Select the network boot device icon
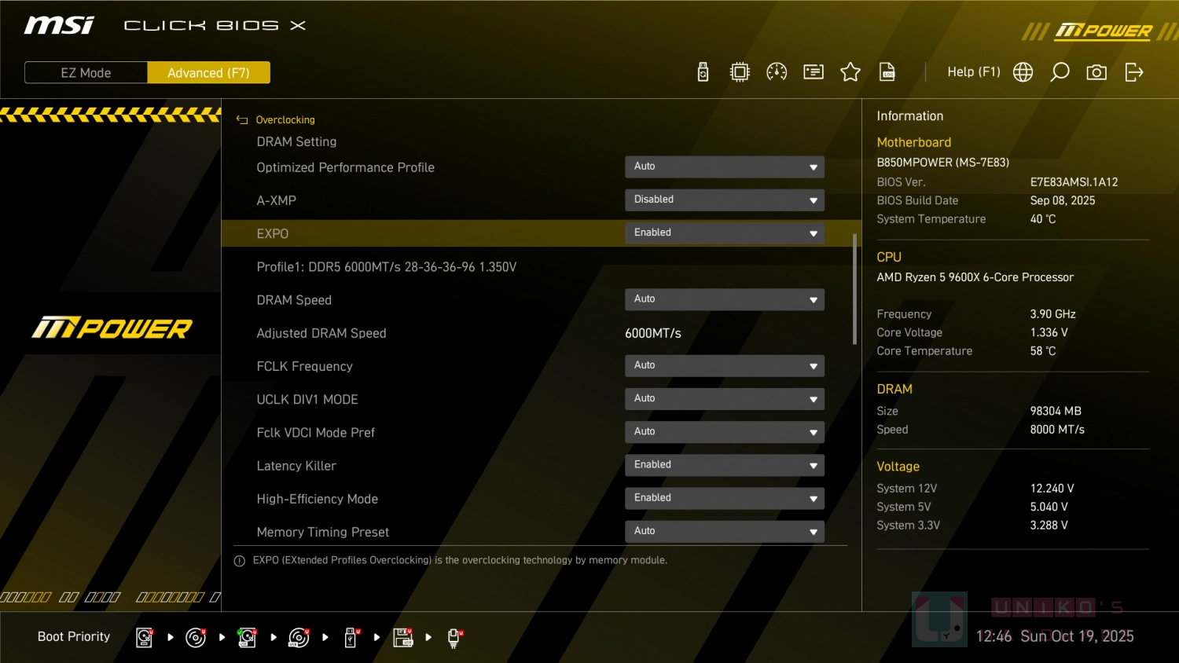This screenshot has width=1179, height=663. 454,637
